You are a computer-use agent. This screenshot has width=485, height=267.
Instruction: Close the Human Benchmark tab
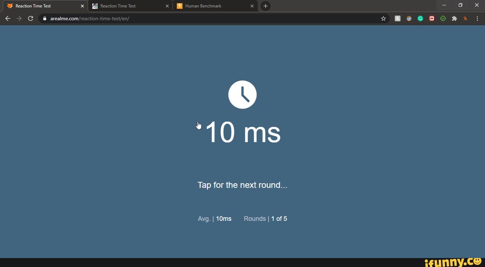coord(252,6)
